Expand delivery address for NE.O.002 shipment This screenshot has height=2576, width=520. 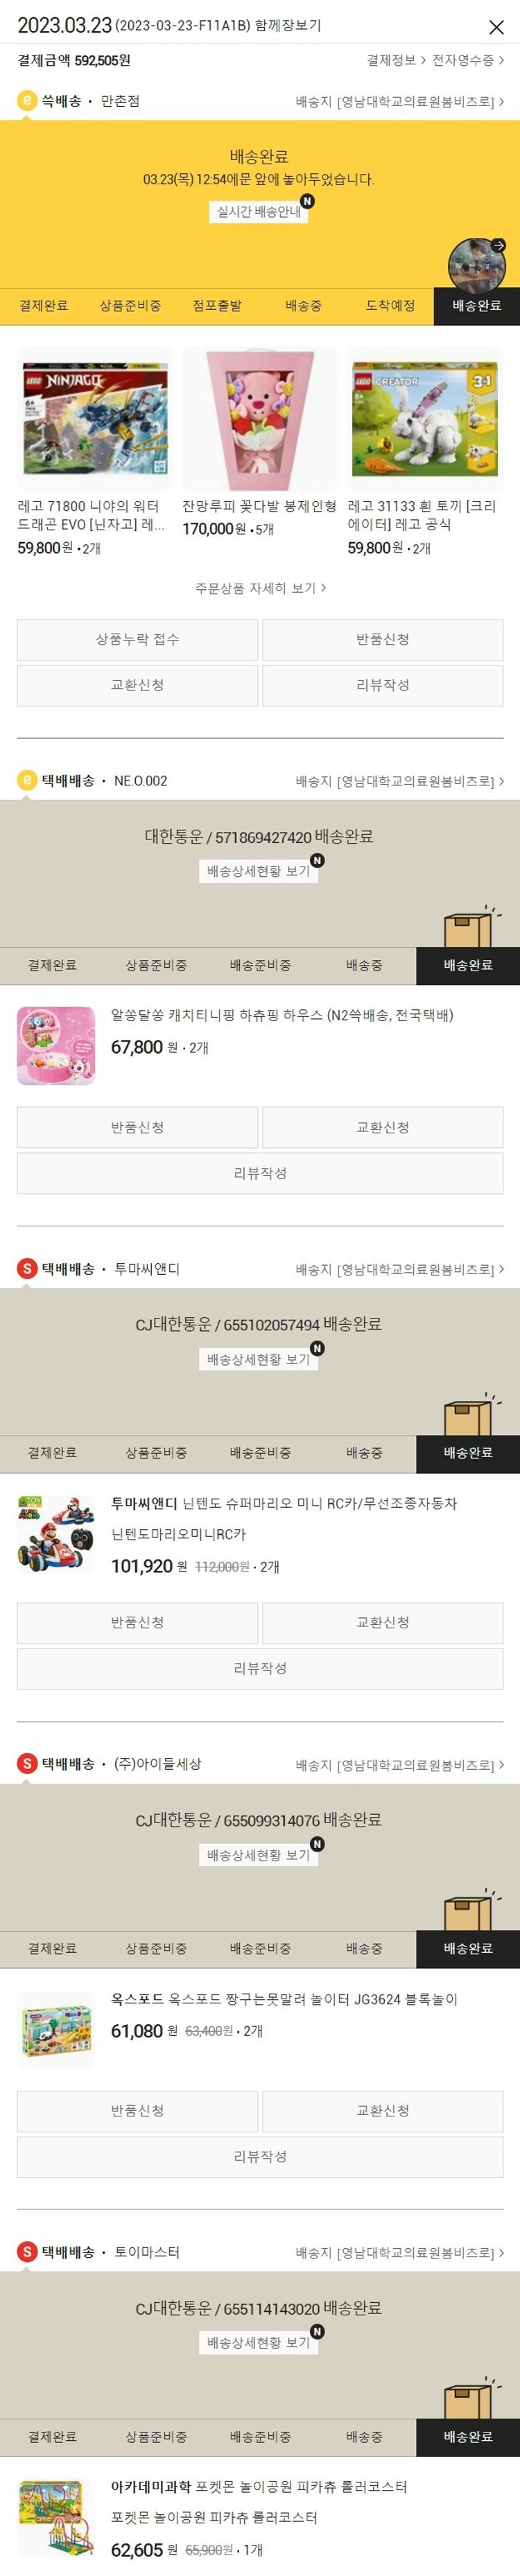[399, 781]
